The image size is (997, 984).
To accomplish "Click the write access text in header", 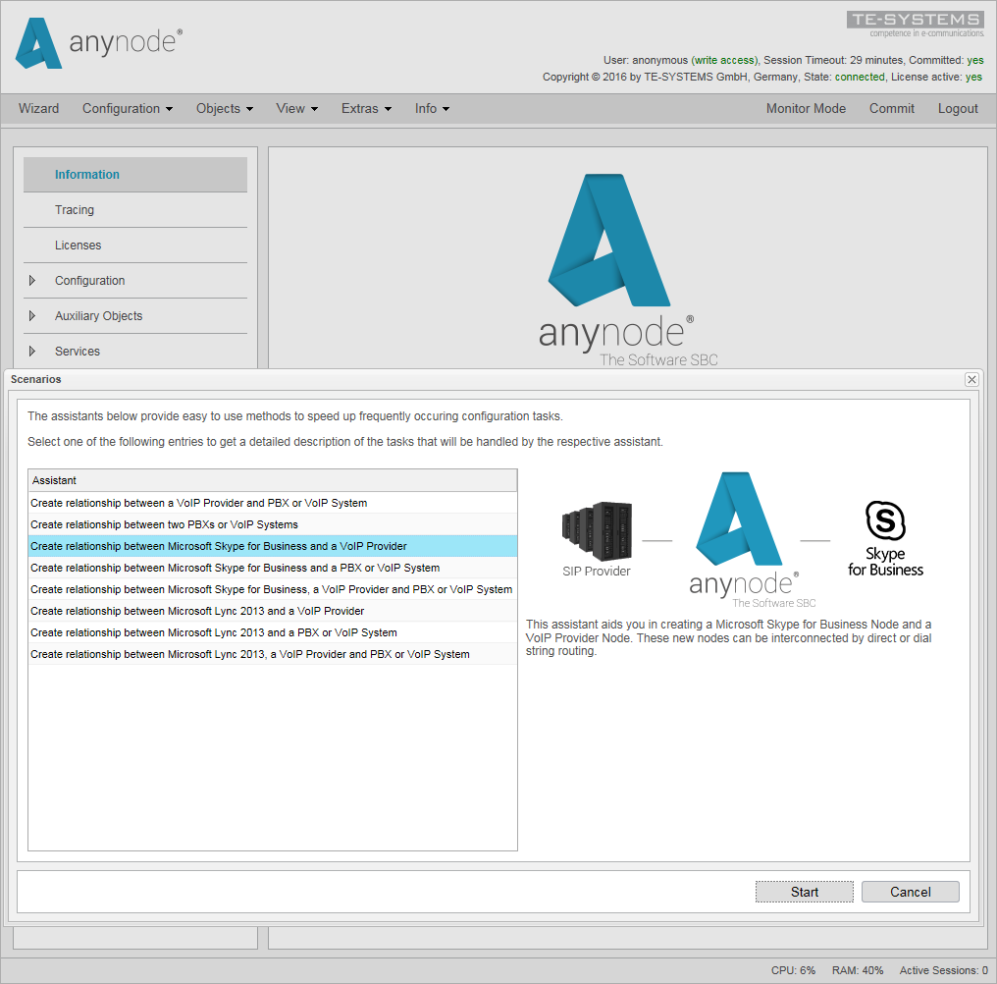I will [x=725, y=60].
